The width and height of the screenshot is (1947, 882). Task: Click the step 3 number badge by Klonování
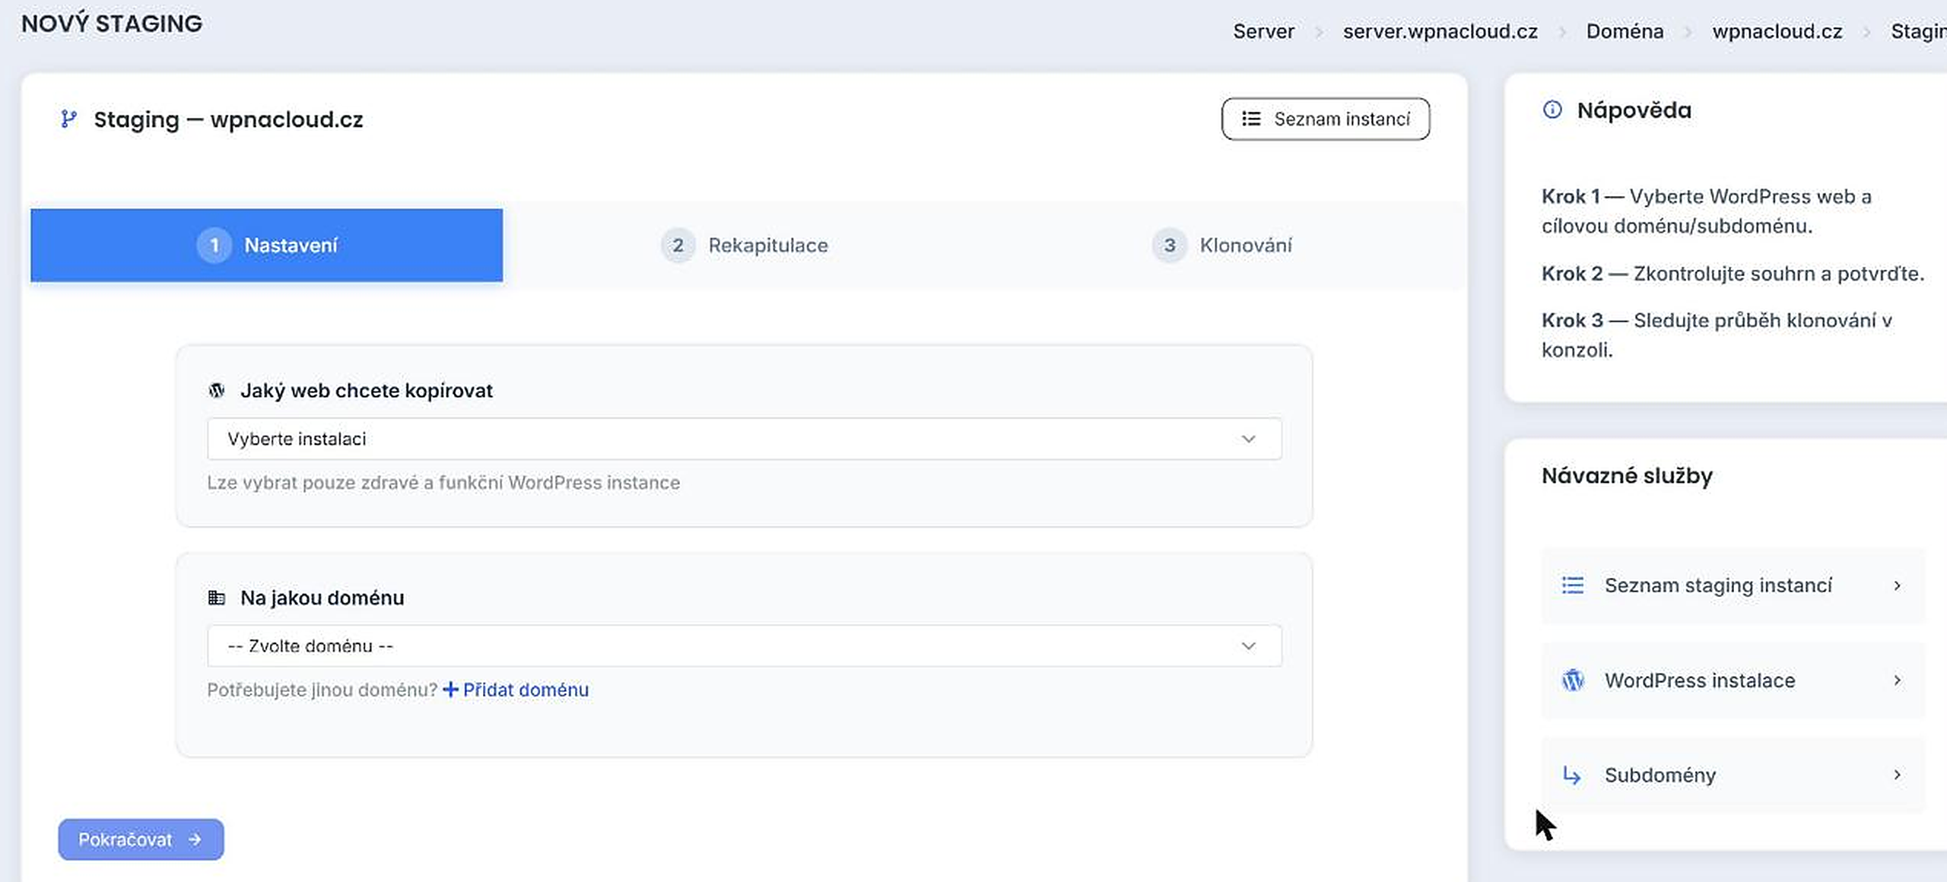1170,246
